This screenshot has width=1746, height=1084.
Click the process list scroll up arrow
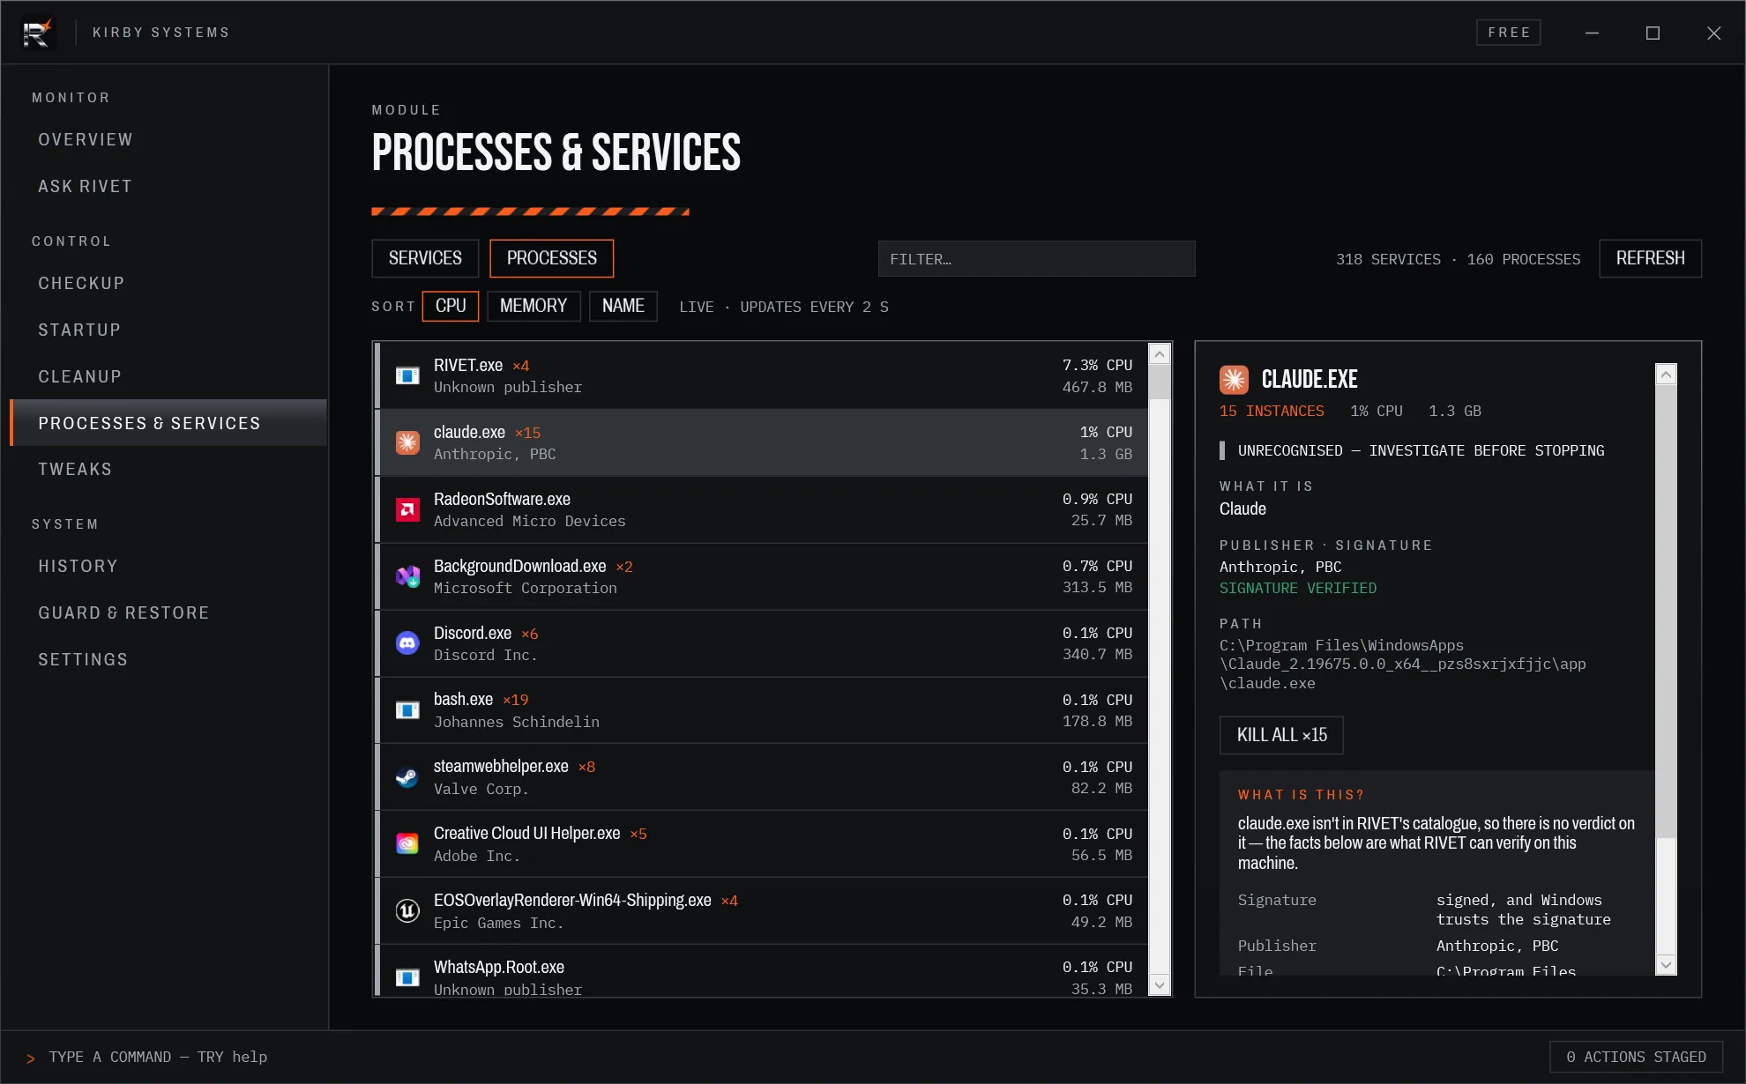pos(1160,354)
